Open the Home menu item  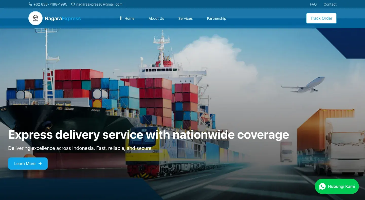129,18
